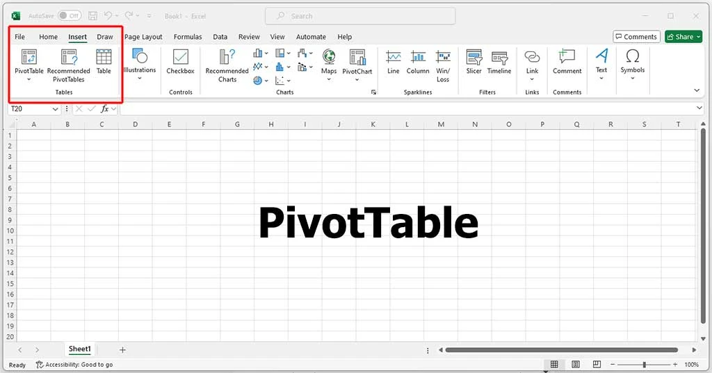The width and height of the screenshot is (712, 373).
Task: Switch to Page Break Preview in status bar
Action: coord(597,365)
